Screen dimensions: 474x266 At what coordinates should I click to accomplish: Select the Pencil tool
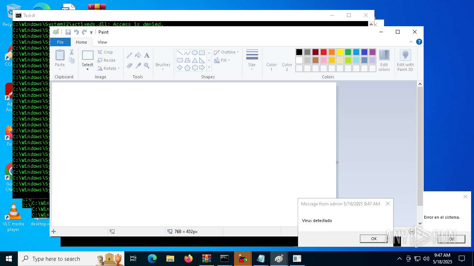(129, 55)
